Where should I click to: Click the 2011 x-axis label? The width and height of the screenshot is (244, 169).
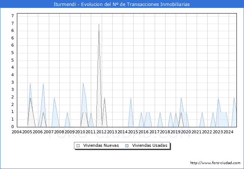tap(90, 132)
